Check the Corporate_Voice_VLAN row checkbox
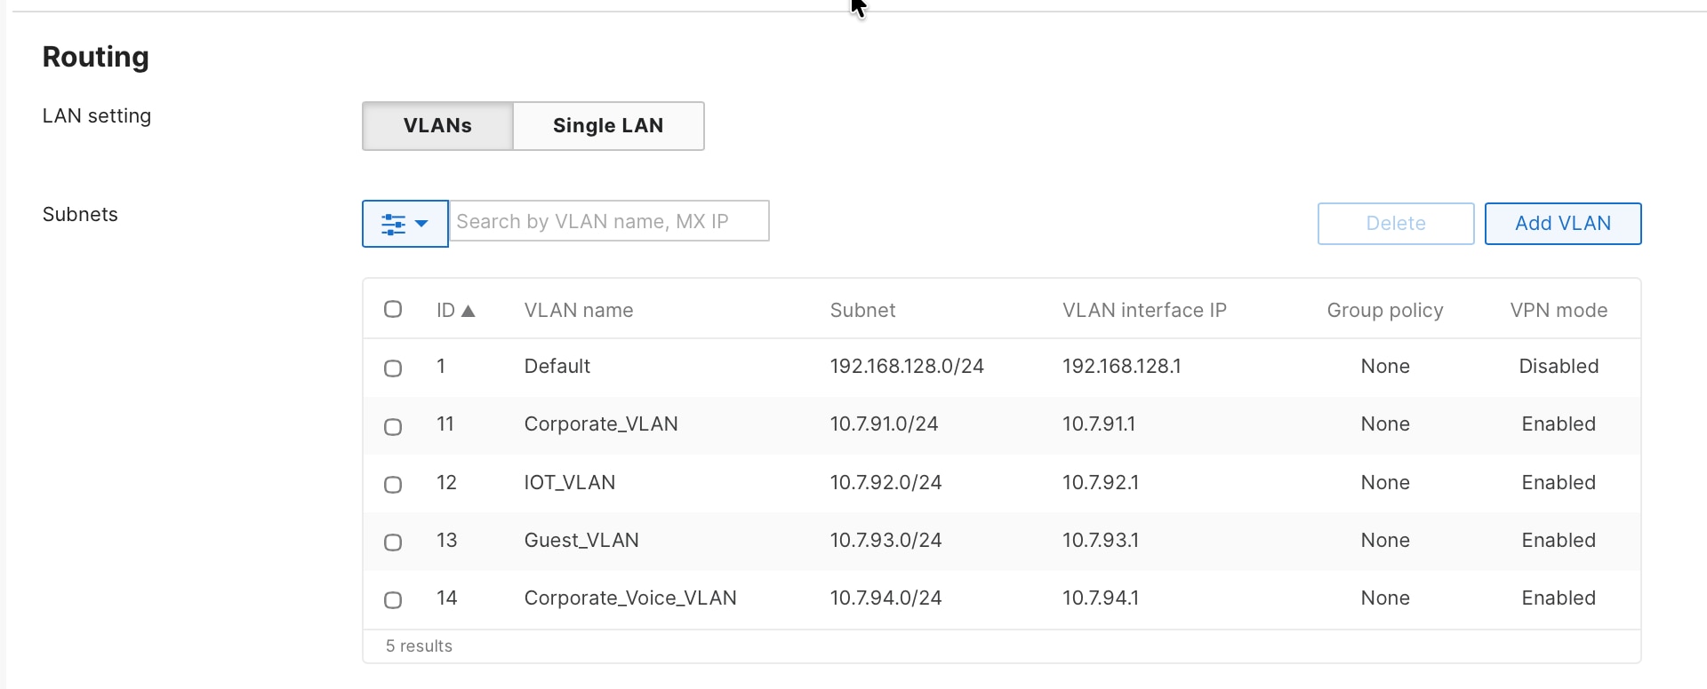The width and height of the screenshot is (1707, 689). [x=393, y=600]
